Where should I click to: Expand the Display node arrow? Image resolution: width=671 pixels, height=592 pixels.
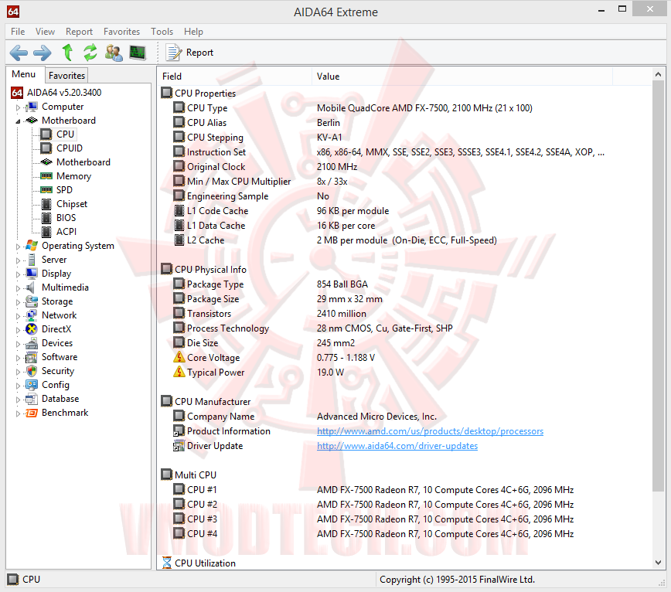coord(18,274)
